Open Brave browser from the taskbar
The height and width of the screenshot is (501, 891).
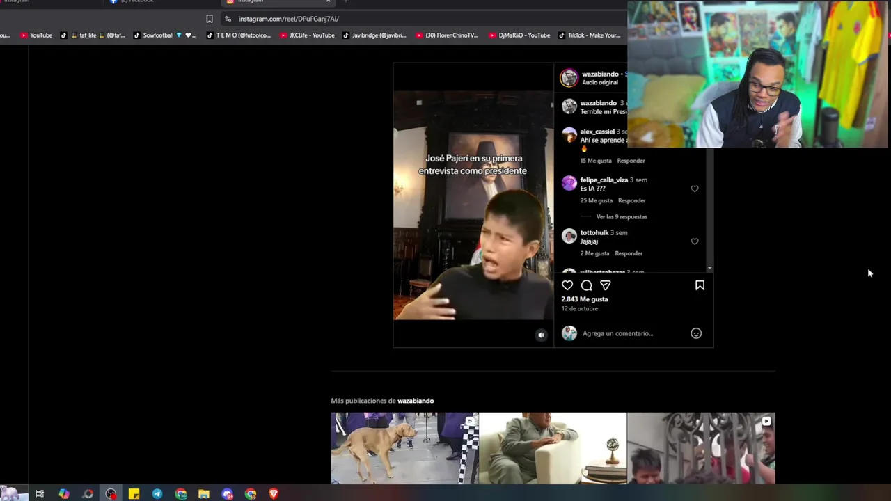pos(274,494)
